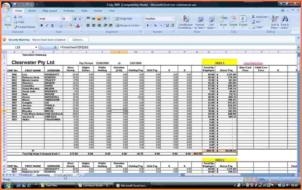Open the Name Box dropdown for L18

(x=36, y=47)
